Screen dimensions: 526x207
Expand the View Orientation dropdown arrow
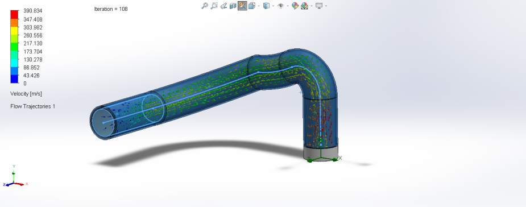[259, 6]
